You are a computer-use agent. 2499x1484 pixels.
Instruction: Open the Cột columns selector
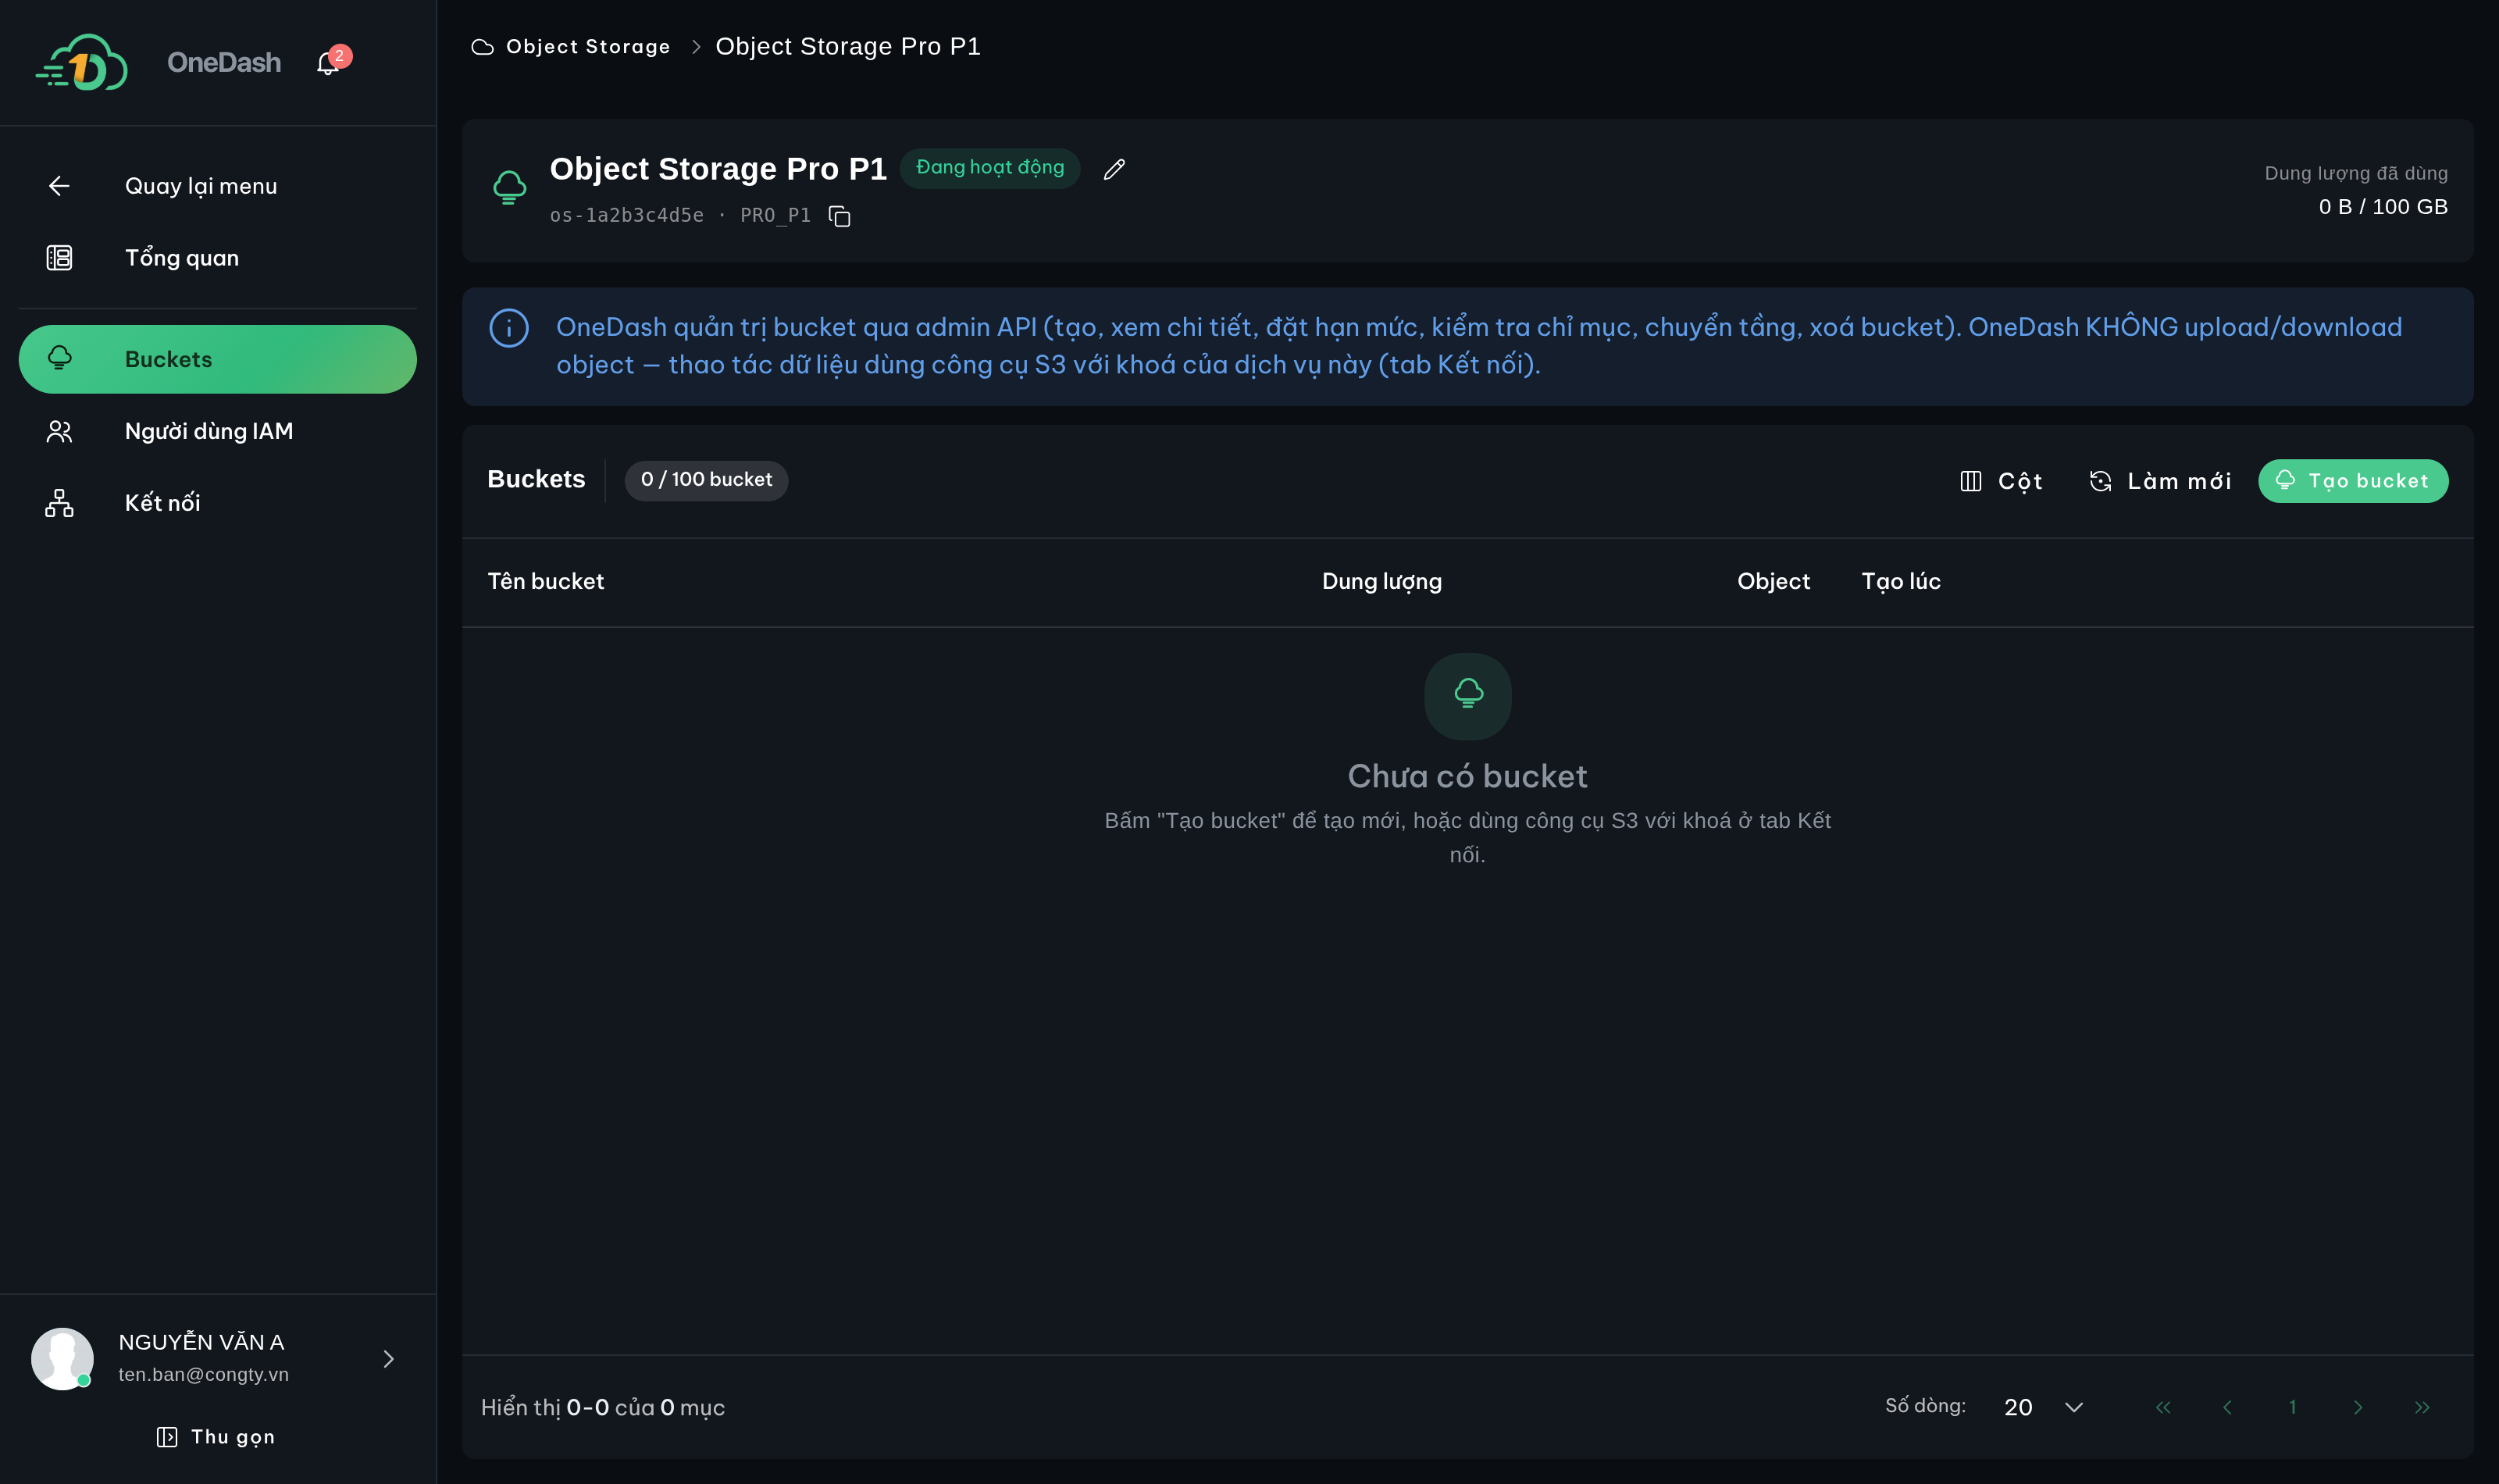pyautogui.click(x=2002, y=481)
